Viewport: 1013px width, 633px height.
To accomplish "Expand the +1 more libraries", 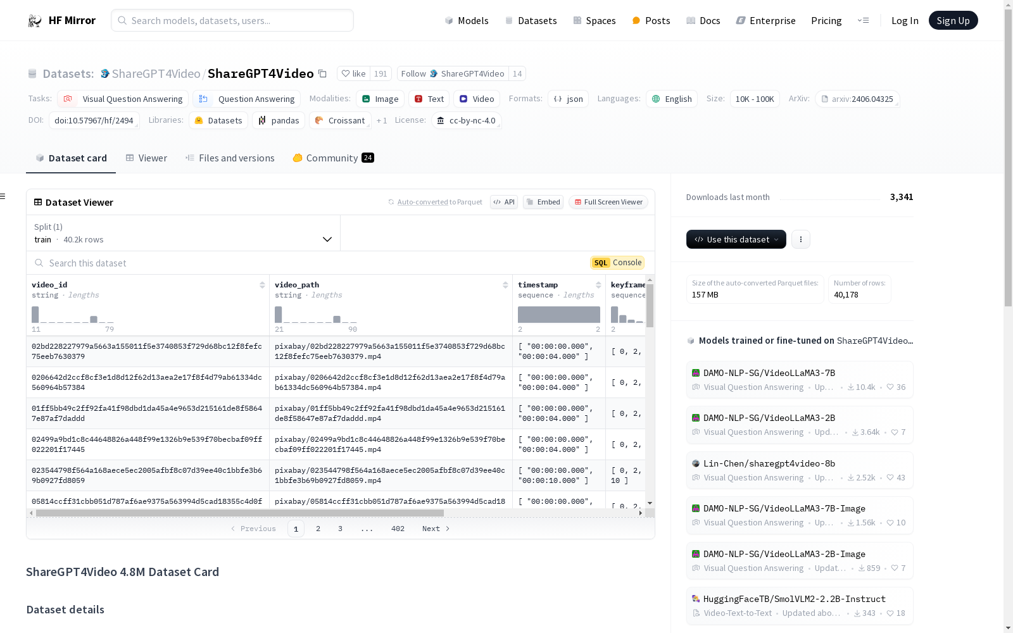I will [x=382, y=120].
